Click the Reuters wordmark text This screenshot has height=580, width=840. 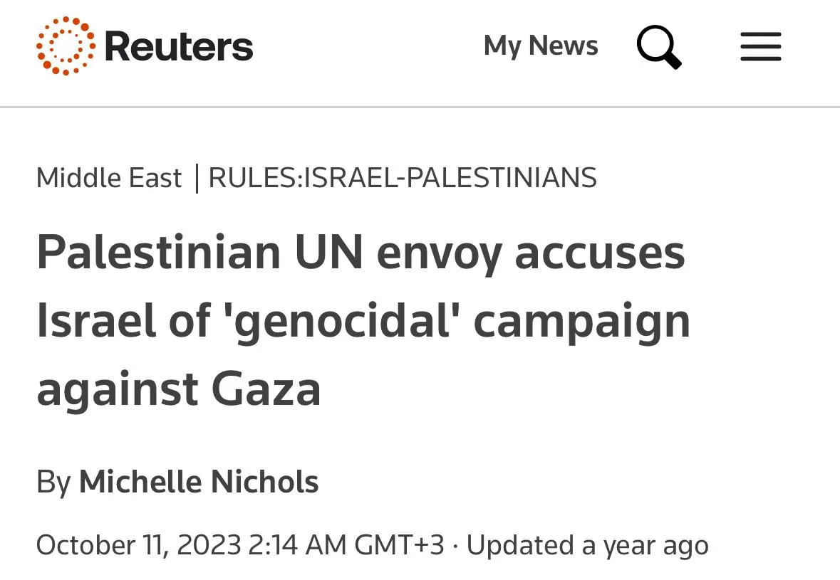[x=179, y=47]
